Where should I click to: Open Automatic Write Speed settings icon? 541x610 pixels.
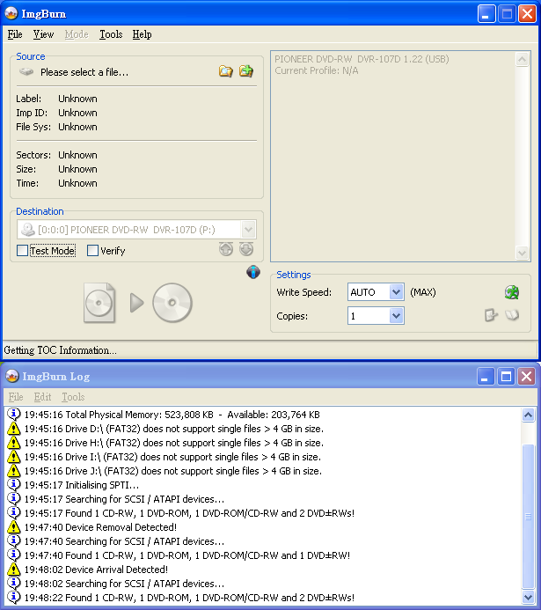pos(512,292)
